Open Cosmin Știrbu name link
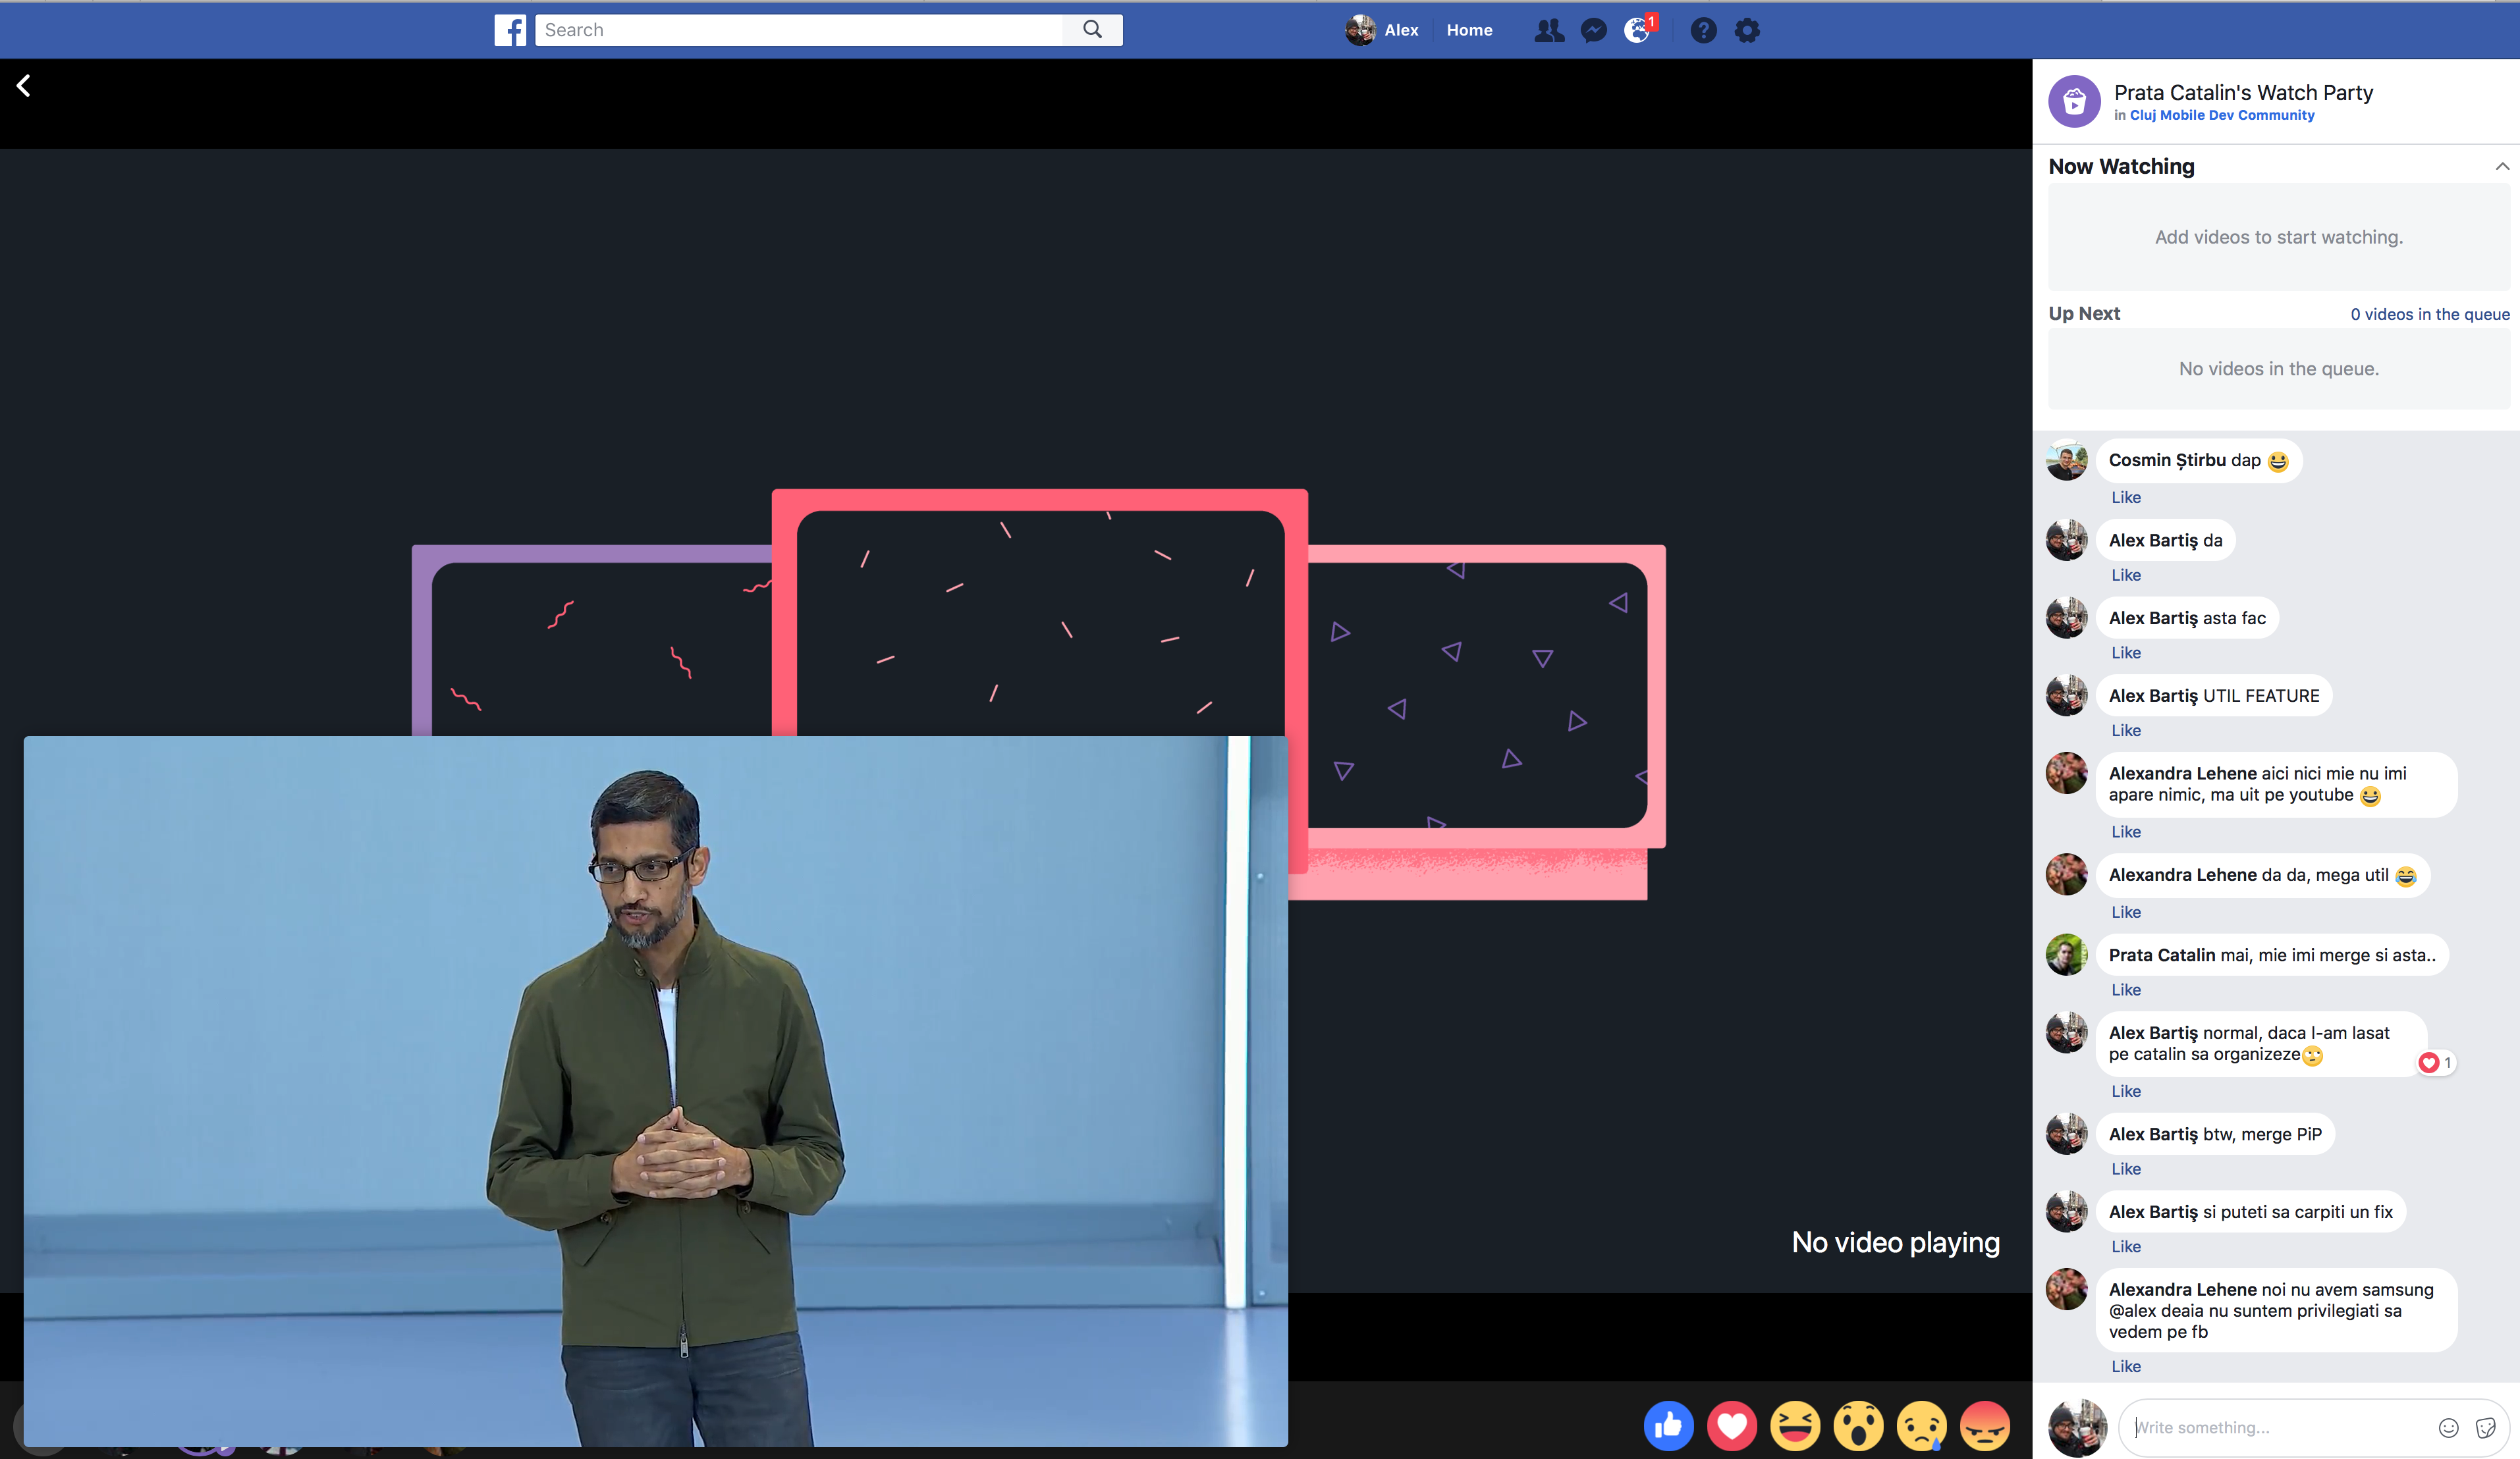 point(2167,460)
